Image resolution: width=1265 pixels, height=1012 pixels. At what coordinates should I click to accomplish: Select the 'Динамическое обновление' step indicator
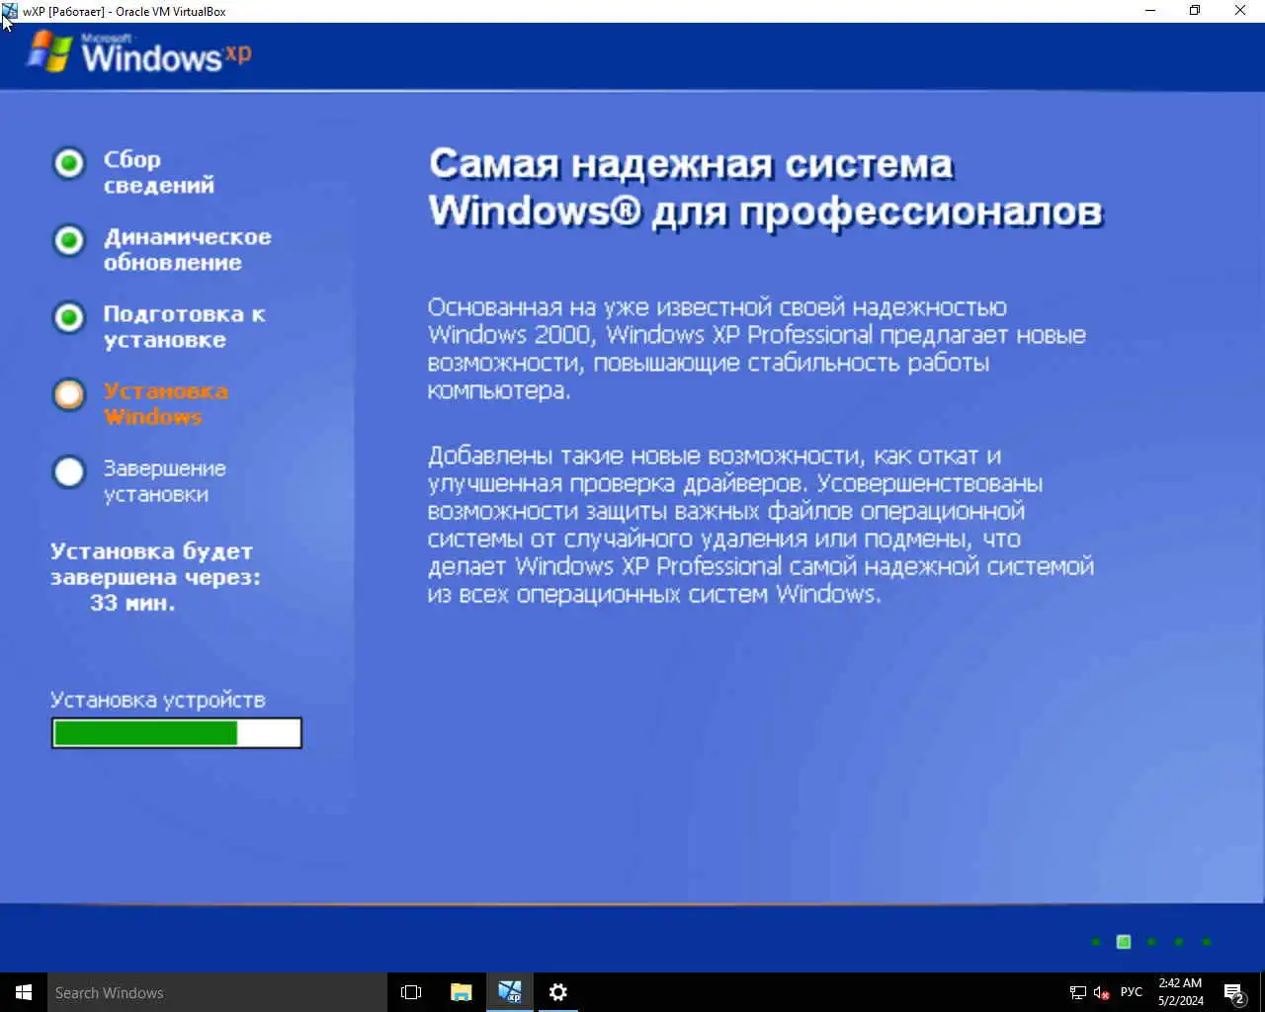tap(69, 239)
